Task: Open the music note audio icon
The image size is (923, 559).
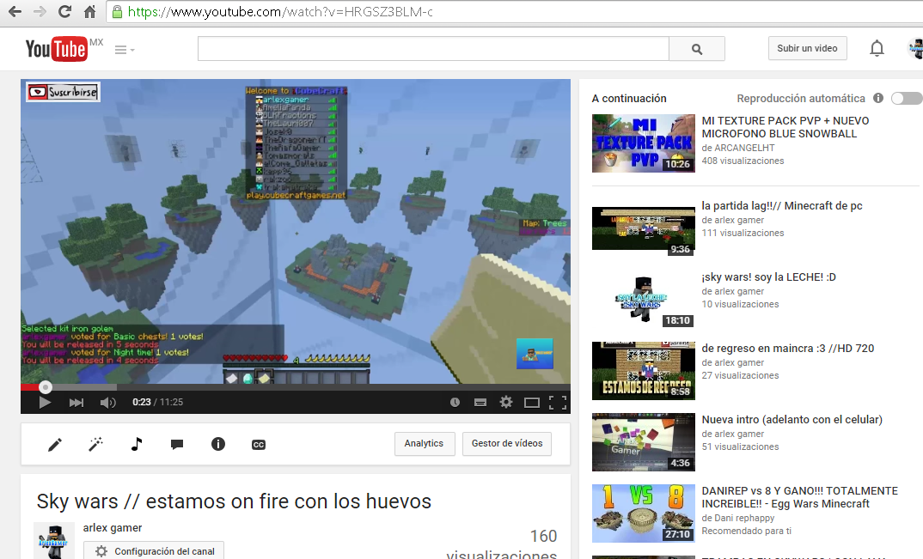Action: (137, 444)
